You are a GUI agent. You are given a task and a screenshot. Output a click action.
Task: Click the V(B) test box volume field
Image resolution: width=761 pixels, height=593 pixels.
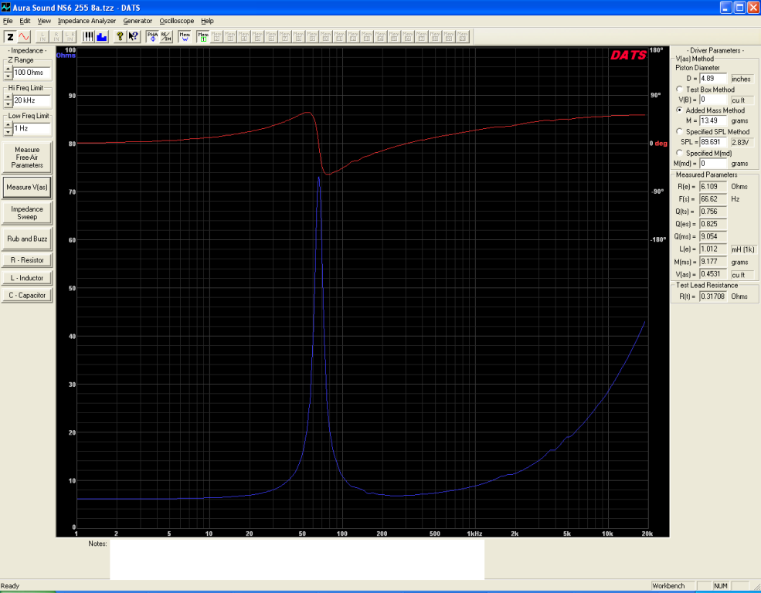713,100
